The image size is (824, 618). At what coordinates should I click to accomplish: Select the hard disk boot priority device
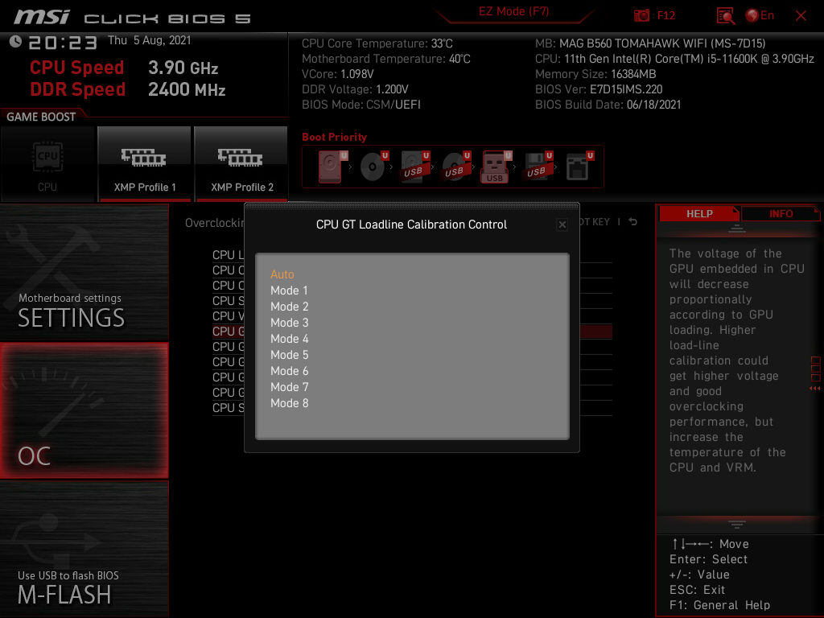[332, 167]
